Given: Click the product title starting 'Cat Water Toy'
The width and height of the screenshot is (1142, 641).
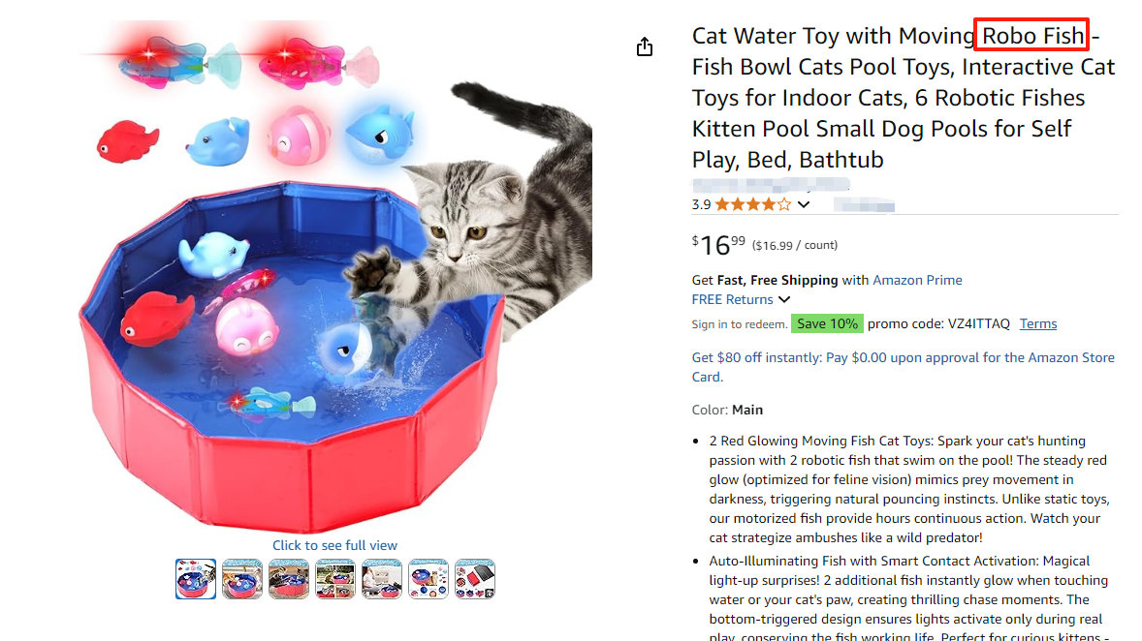Looking at the screenshot, I should click(903, 98).
